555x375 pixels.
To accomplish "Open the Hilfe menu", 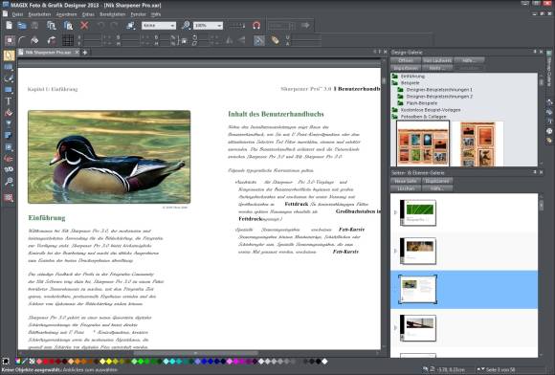I will point(156,14).
